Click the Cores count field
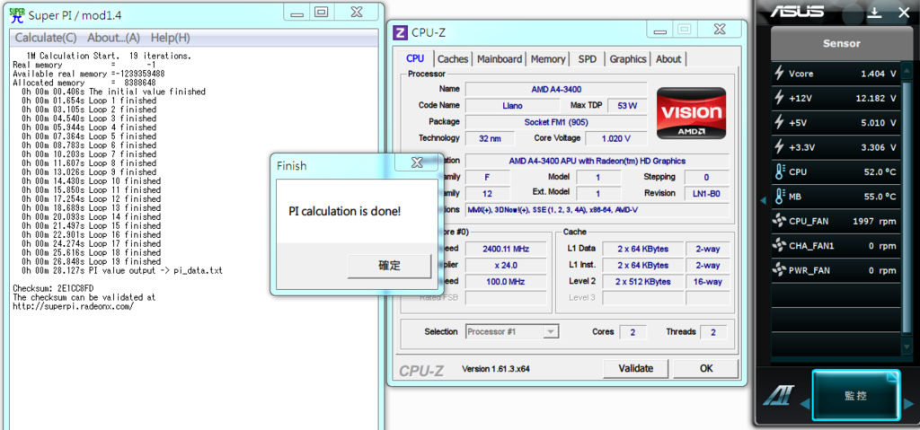This screenshot has height=430, width=920. (632, 332)
